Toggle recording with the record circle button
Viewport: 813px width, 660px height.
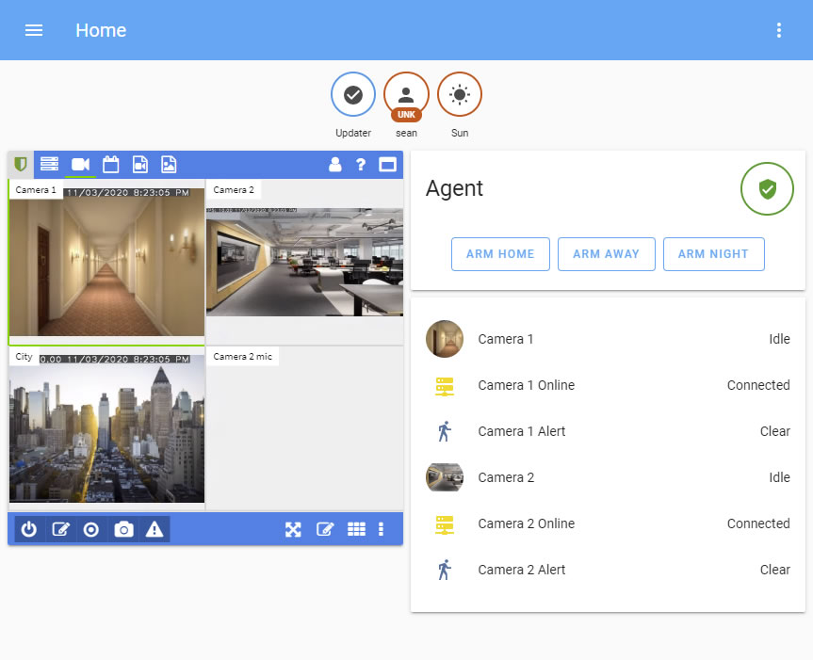(x=91, y=530)
